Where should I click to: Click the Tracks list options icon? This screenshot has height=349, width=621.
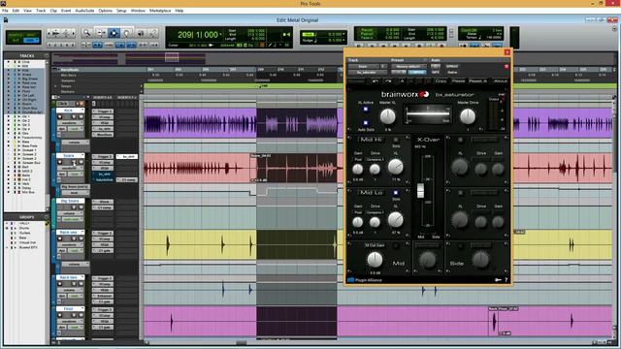tap(47, 56)
